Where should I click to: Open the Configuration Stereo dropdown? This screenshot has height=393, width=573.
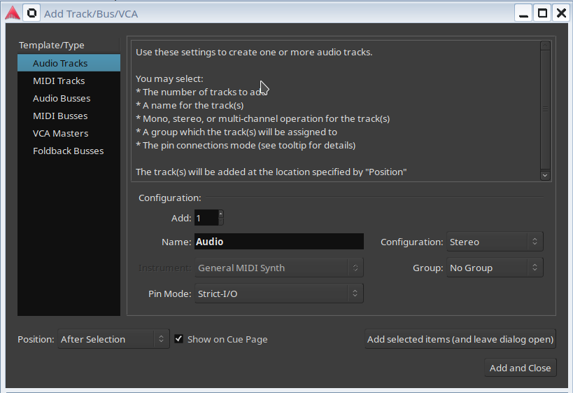(495, 242)
